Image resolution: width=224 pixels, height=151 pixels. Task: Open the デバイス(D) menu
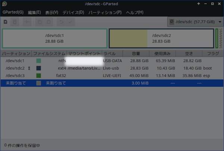73,12
